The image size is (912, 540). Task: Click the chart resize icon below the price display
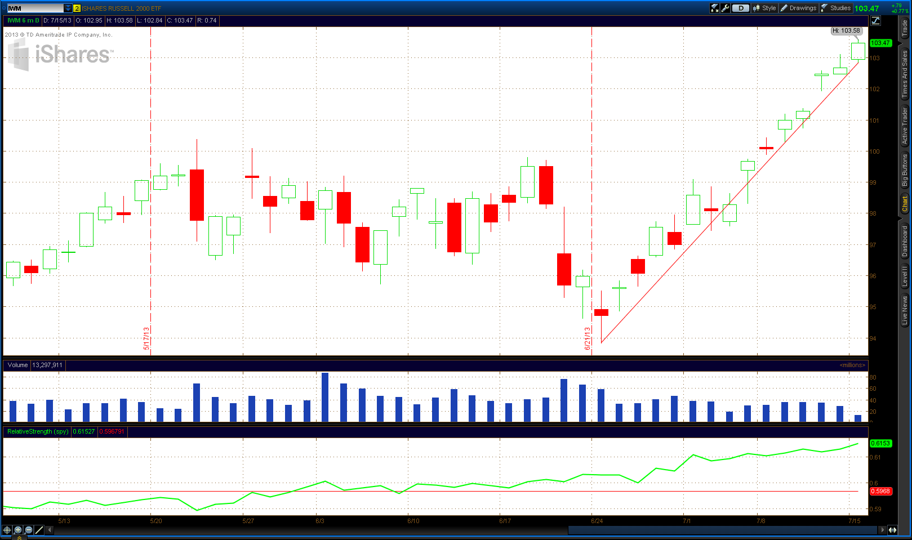(876, 20)
